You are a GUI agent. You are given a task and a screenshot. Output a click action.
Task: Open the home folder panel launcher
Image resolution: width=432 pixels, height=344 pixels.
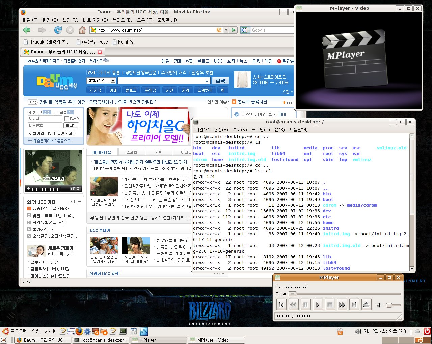[104, 331]
